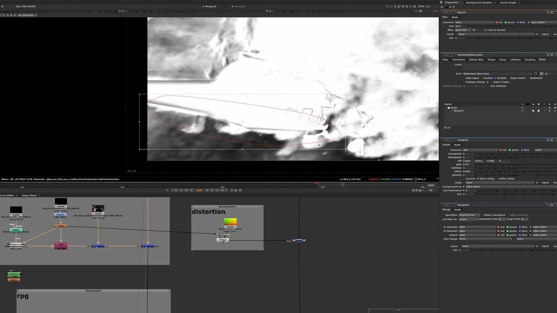The width and height of the screenshot is (557, 313).
Task: Switch to Dope Sheet tab
Action: point(30,196)
